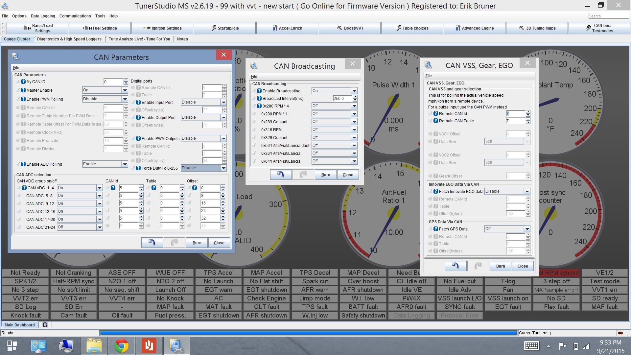Click new dashboard tab icon beside Main Dashboard
Viewport: 631px width, 355px height.
[x=45, y=325]
